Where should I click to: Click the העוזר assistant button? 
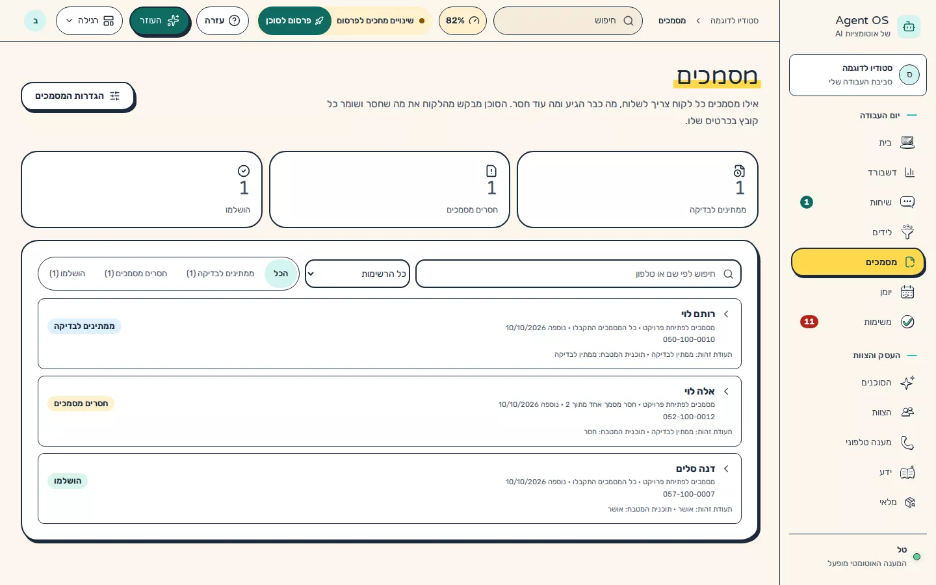[159, 21]
